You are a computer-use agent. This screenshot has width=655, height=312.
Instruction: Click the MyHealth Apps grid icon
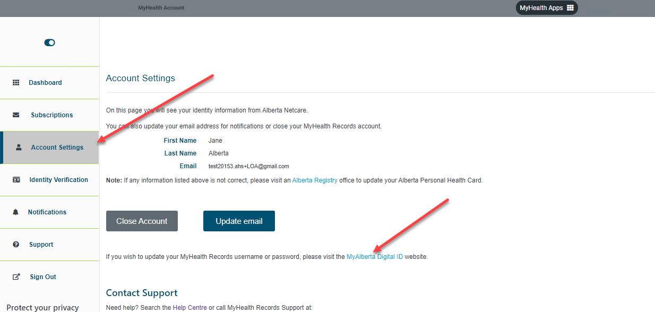(570, 8)
